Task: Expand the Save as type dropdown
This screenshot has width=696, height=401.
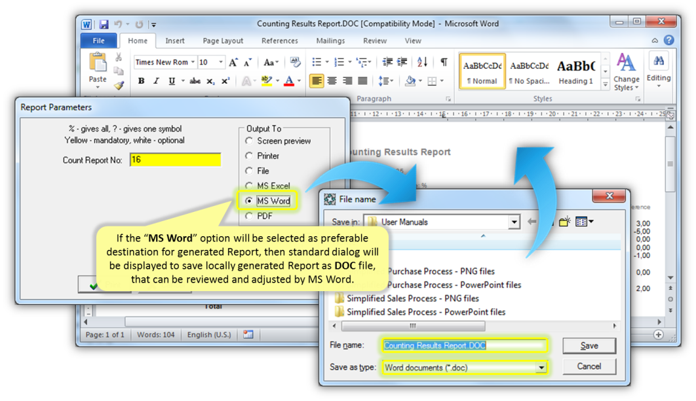Action: 541,368
